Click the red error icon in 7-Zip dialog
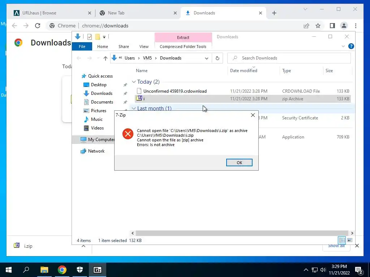Screen dimensions: 370x277 [x=128, y=134]
